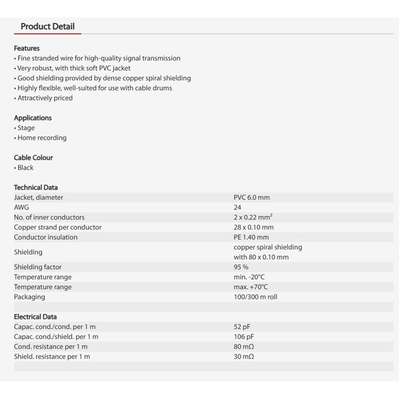Select the "Black" cable colour entry
Image resolution: width=399 pixels, height=399 pixels.
click(25, 168)
